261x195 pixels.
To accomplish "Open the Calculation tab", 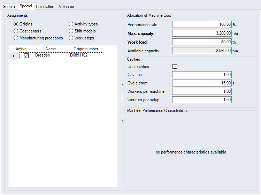I will [x=45, y=7].
